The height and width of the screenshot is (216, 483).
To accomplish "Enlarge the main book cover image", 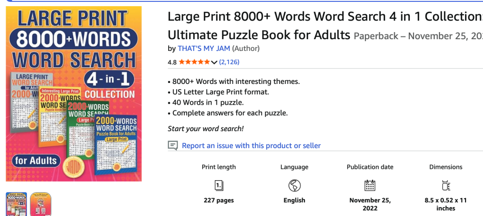I will click(74, 93).
